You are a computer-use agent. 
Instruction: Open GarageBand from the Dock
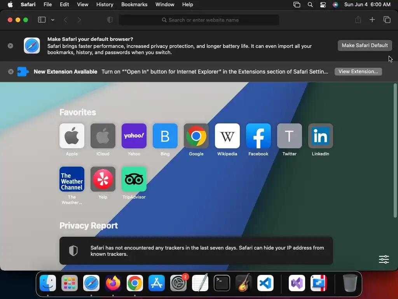tap(244, 283)
